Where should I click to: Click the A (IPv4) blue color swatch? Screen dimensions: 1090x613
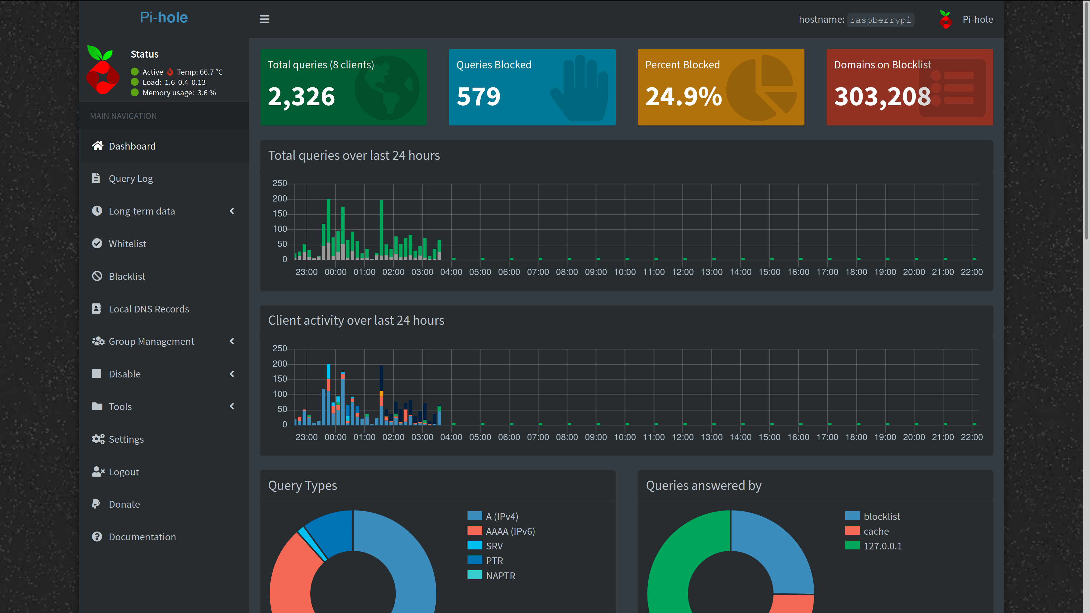coord(475,516)
